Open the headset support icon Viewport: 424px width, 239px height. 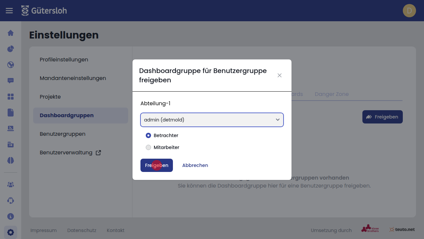(x=11, y=200)
